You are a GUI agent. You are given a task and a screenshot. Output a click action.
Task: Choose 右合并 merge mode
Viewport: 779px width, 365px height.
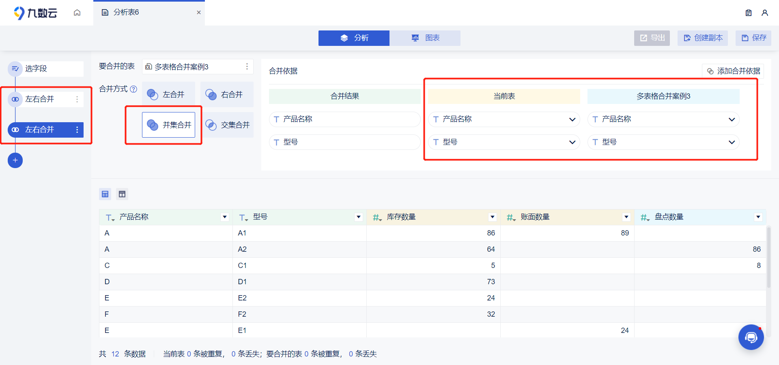click(x=227, y=95)
